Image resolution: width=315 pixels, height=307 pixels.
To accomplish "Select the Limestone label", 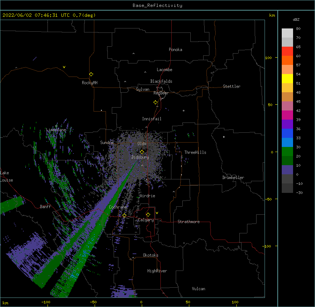I will tap(56, 130).
